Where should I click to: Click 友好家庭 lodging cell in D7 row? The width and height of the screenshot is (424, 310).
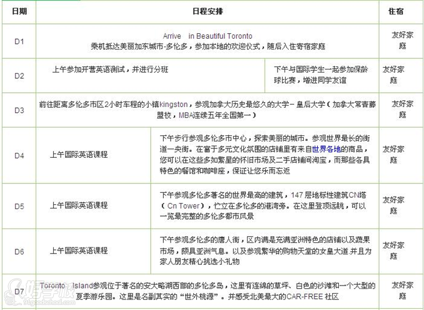click(x=402, y=291)
